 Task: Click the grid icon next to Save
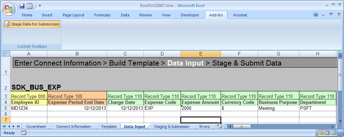pyautogui.click(x=30, y=6)
